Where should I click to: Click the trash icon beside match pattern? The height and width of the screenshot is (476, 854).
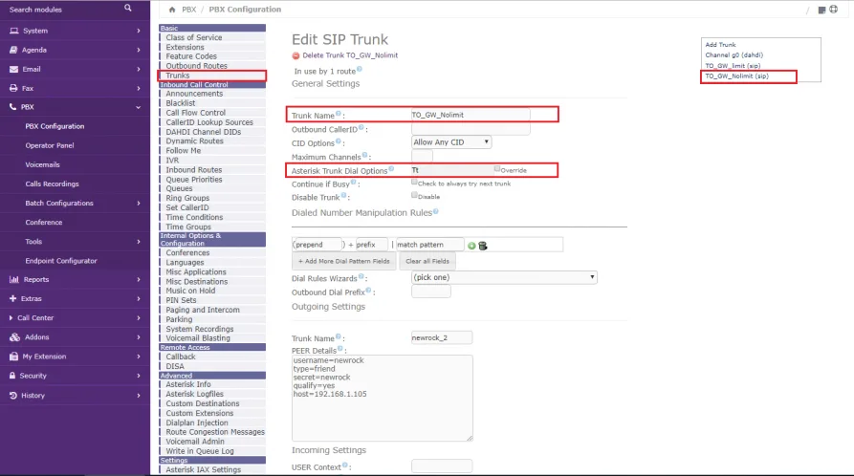483,246
